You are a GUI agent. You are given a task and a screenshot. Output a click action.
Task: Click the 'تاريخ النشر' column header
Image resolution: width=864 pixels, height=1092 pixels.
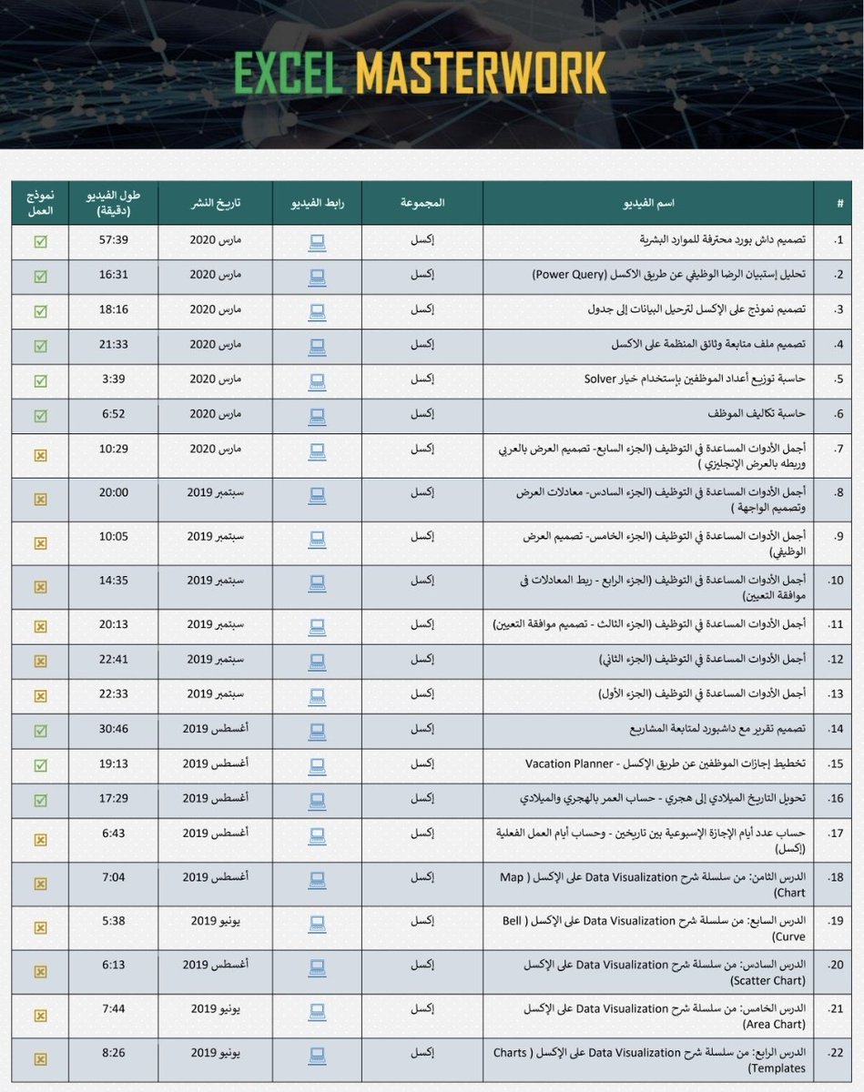pos(215,204)
